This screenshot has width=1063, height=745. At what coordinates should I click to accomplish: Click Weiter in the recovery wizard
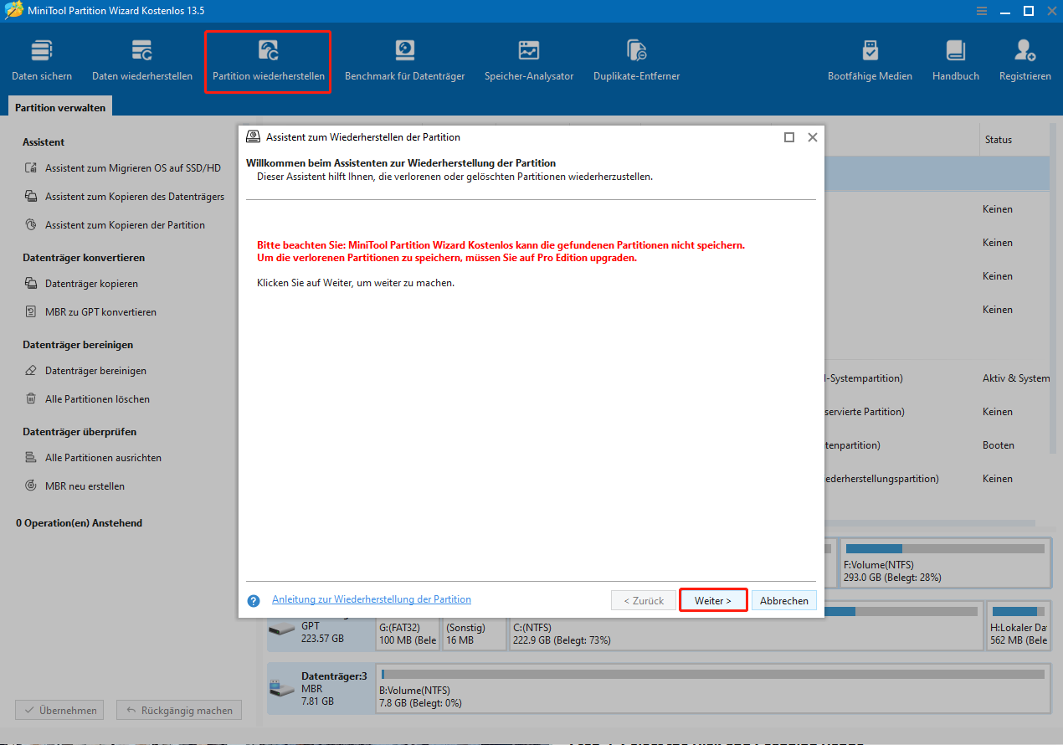pos(712,599)
